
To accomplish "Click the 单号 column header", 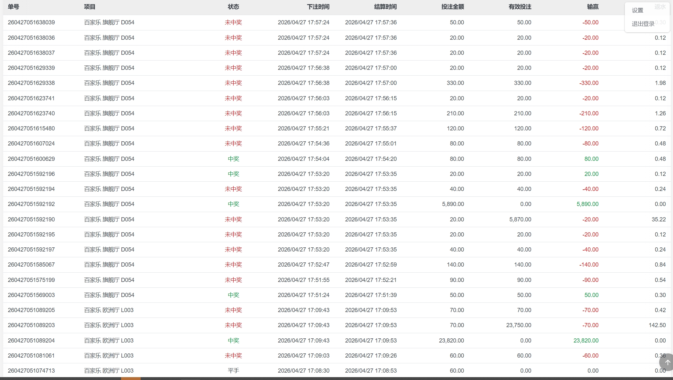I will (13, 7).
